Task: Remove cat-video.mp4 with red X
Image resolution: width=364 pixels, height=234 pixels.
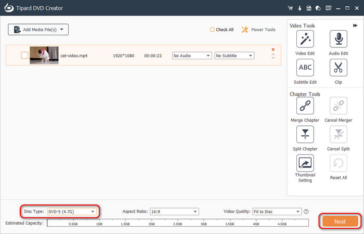Action: 273,50
